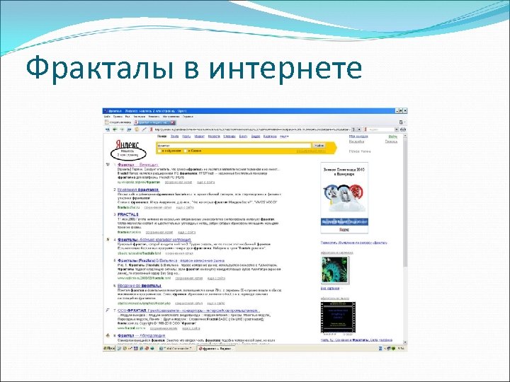Open the Словари link in Yandex navigation

coord(229,137)
